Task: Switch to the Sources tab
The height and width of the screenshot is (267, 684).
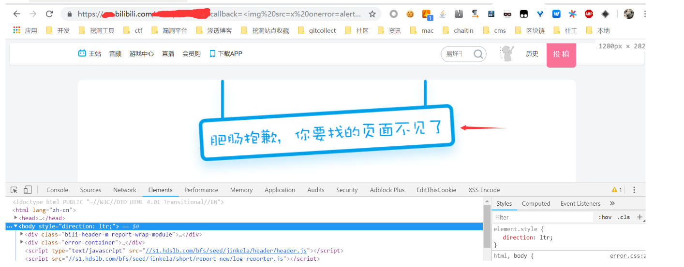Action: (90, 190)
